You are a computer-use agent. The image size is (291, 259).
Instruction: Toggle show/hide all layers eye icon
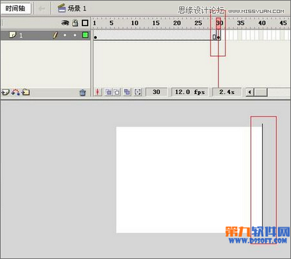[x=65, y=23]
